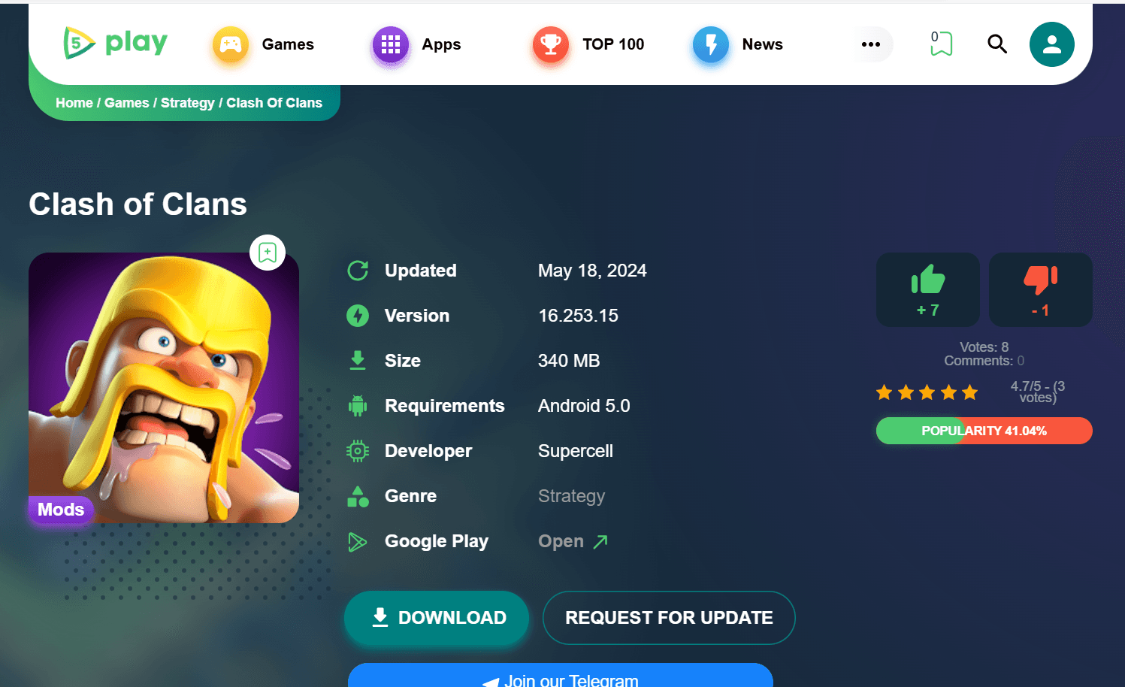Click the POPULARITY 41.04% bar

coord(984,431)
